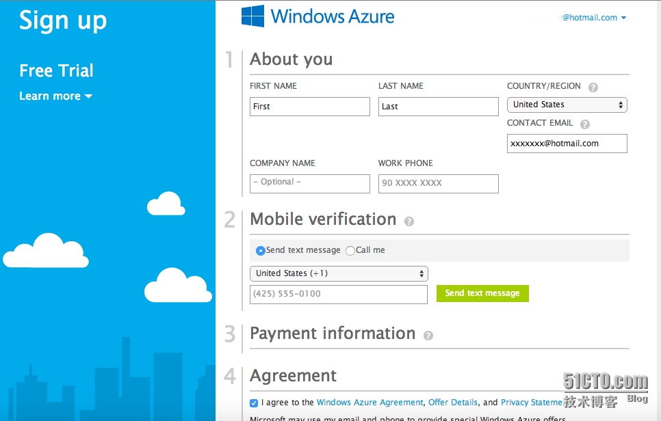
Task: Focus the Contact Email field
Action: pos(567,144)
